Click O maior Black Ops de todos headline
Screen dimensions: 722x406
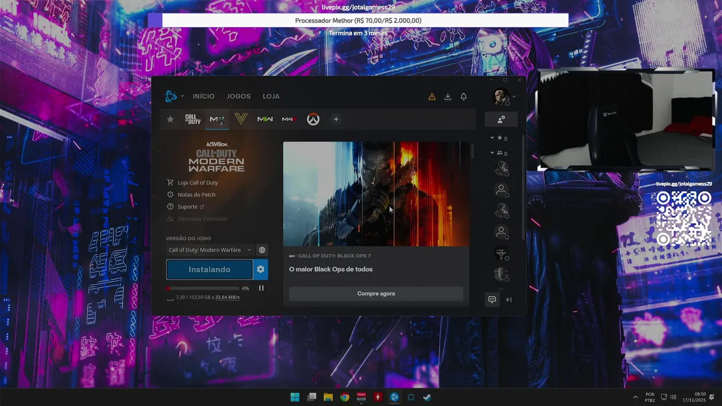coord(331,270)
